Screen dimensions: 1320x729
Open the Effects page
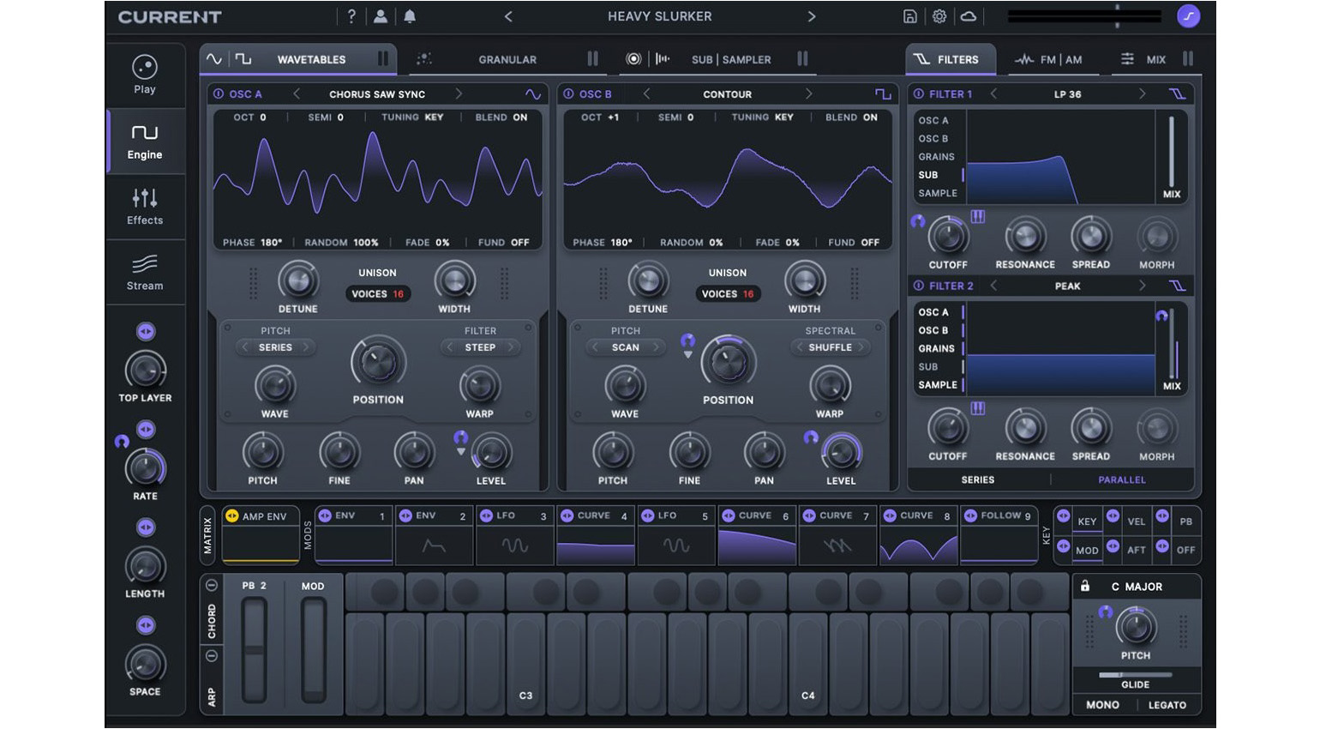[145, 207]
